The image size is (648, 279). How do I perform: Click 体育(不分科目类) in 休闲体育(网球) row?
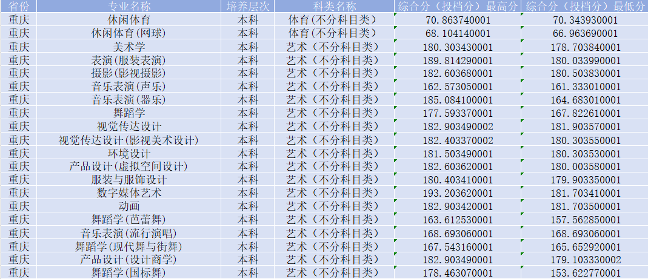(x=334, y=33)
